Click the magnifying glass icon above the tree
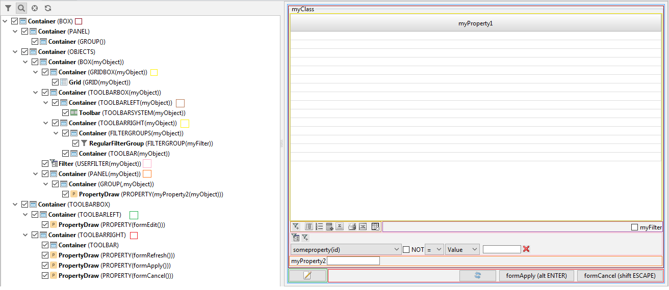Viewport: 669px width, 290px height. pyautogui.click(x=21, y=8)
